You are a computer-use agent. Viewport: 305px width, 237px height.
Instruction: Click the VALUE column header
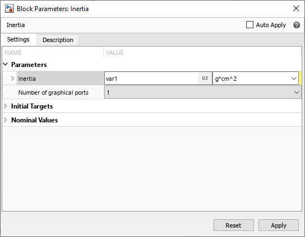[x=115, y=53]
